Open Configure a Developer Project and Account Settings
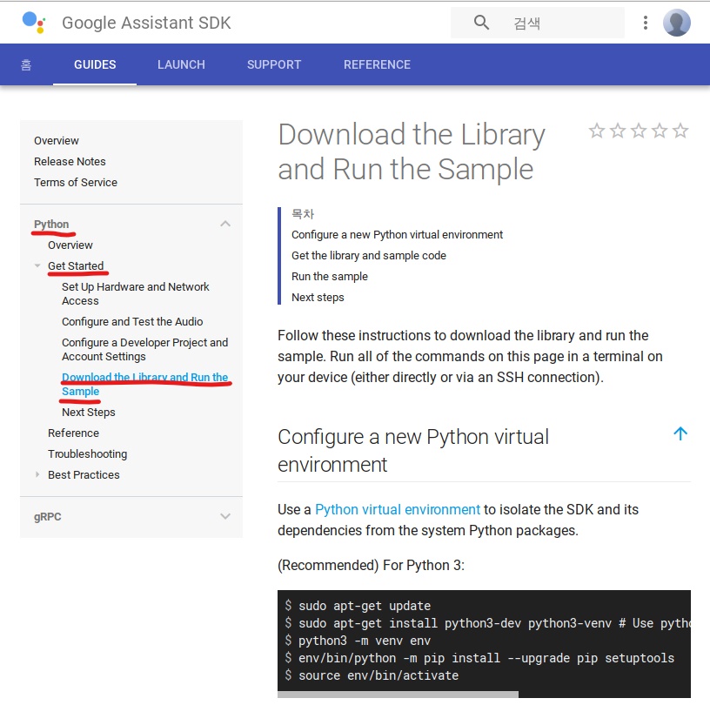710x705 pixels. pos(145,349)
